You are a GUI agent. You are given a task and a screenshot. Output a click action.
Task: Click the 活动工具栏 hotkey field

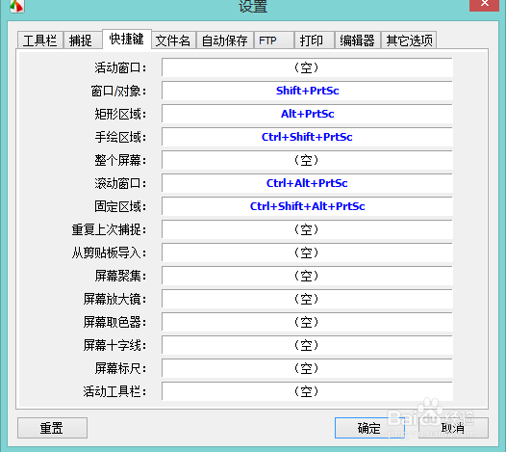tap(307, 391)
